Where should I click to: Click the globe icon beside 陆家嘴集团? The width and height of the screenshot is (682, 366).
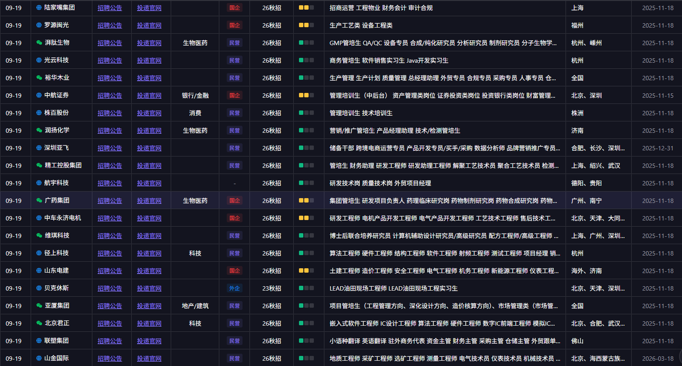pyautogui.click(x=39, y=7)
